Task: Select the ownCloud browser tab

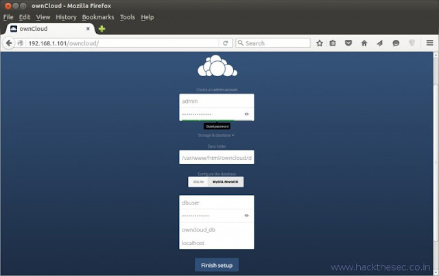Action: click(50, 29)
